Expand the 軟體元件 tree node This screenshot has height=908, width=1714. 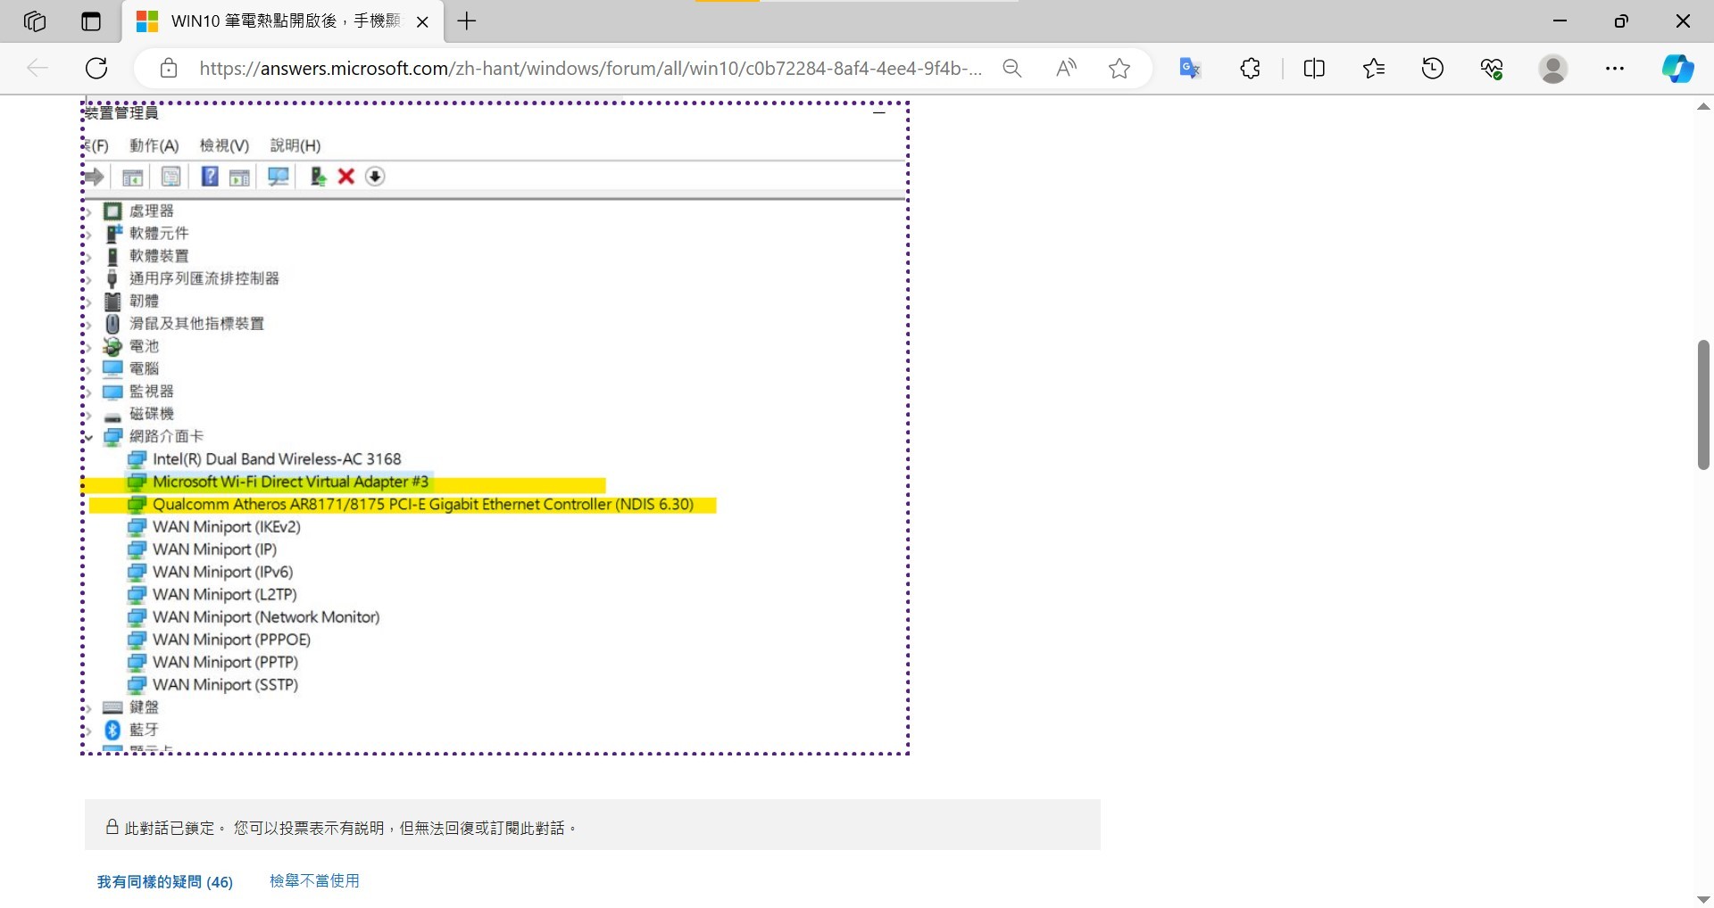tap(88, 234)
